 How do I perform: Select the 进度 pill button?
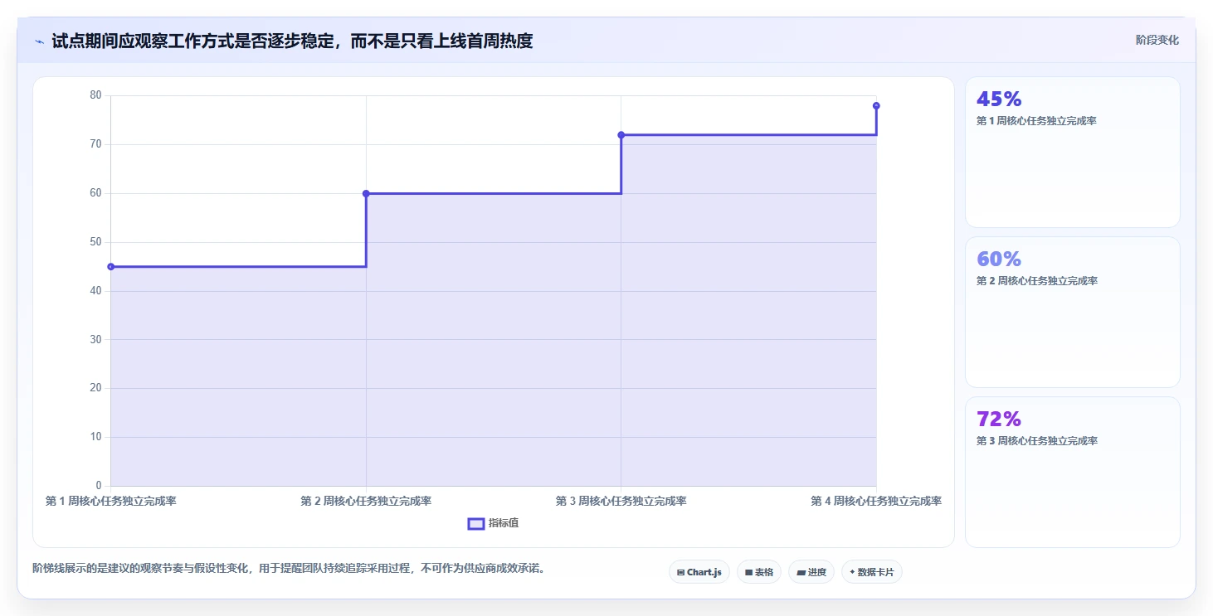pyautogui.click(x=811, y=572)
